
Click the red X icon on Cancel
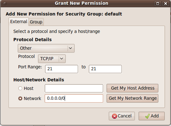click(x=115, y=116)
